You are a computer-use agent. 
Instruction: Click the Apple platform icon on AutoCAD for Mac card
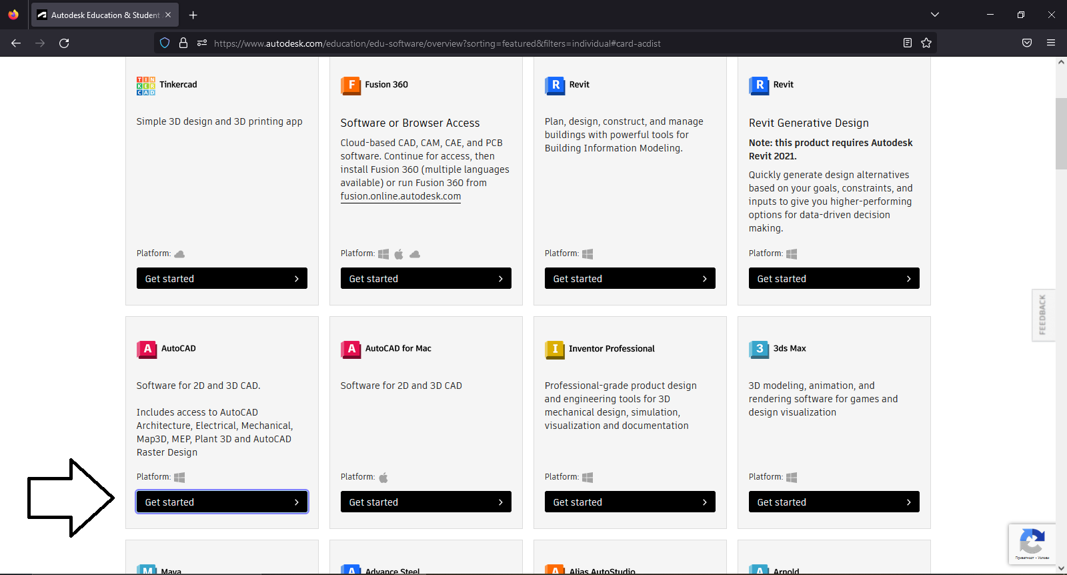point(383,478)
